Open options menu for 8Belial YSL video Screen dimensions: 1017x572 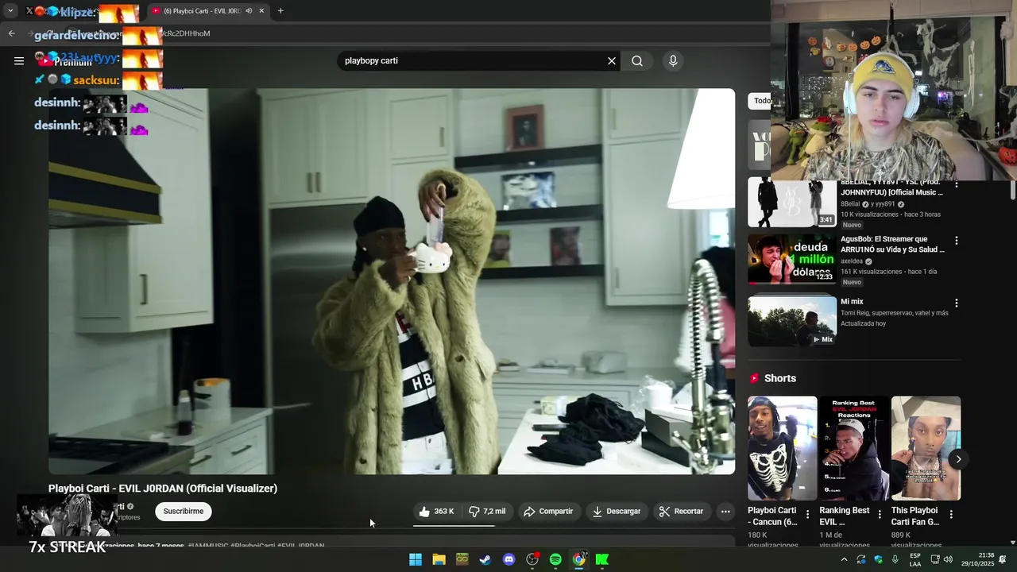pyautogui.click(x=957, y=185)
